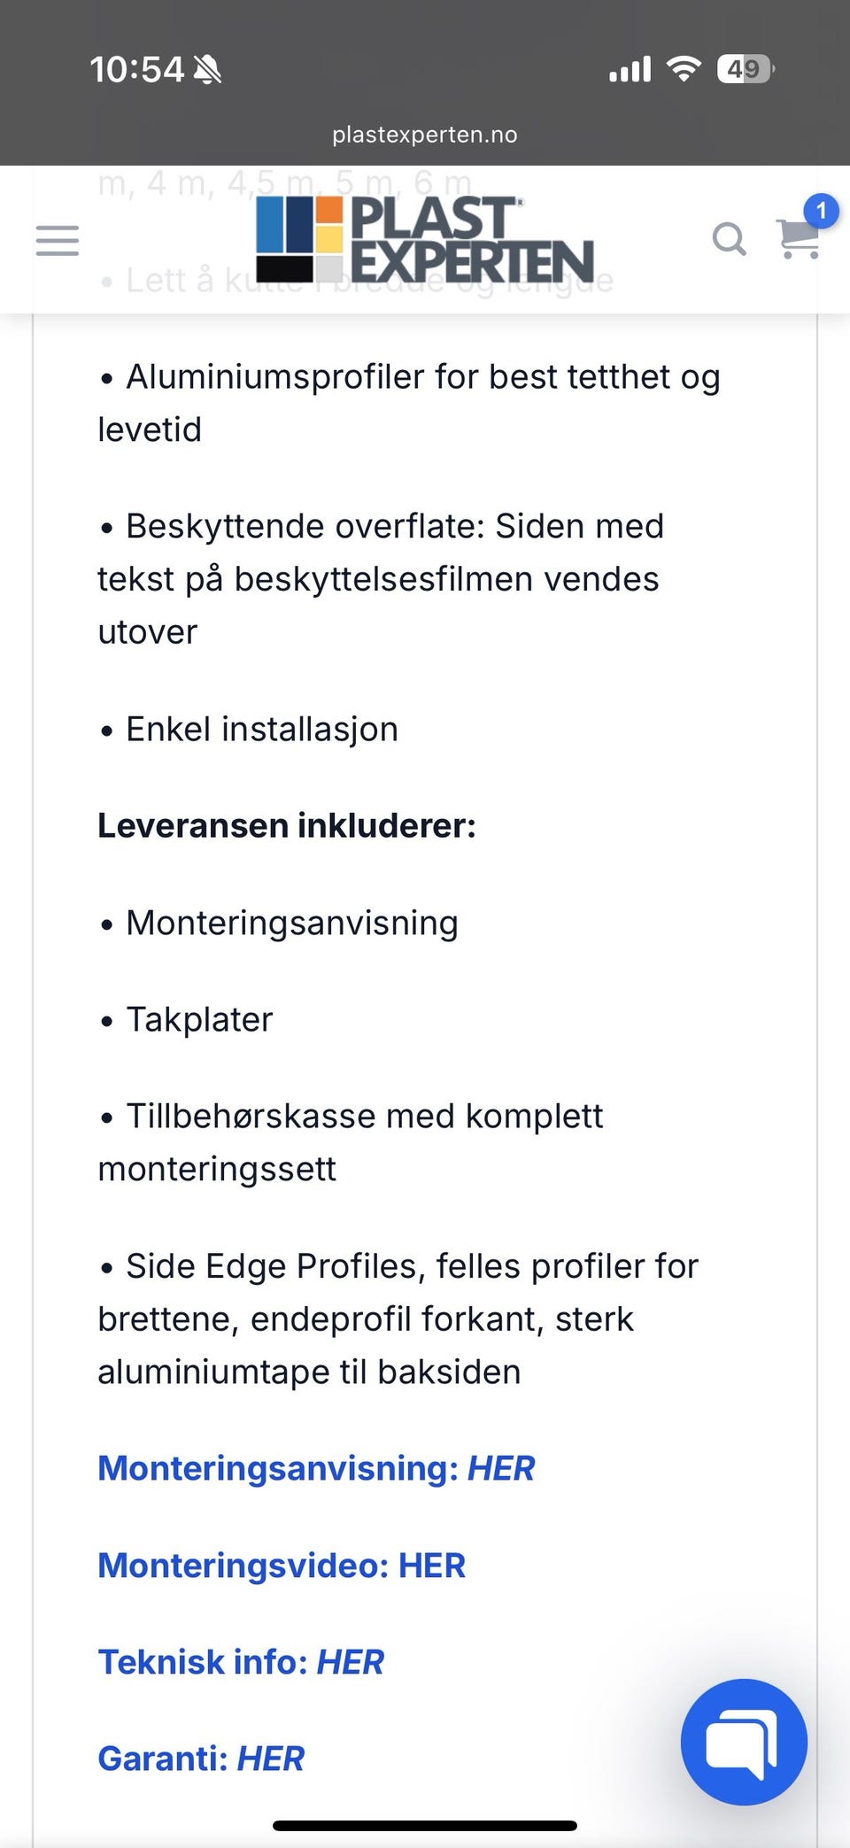Image resolution: width=850 pixels, height=1848 pixels.
Task: Tap the clock showing 10:54
Action: (x=136, y=69)
